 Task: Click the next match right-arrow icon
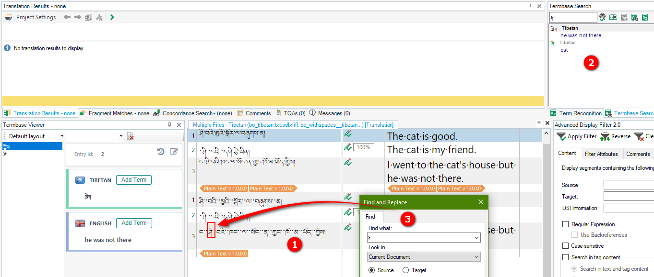(77, 17)
